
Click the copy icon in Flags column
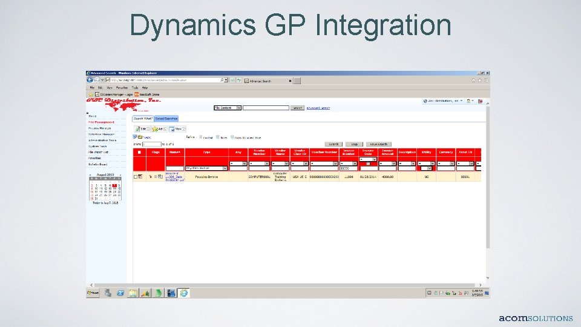click(x=160, y=177)
